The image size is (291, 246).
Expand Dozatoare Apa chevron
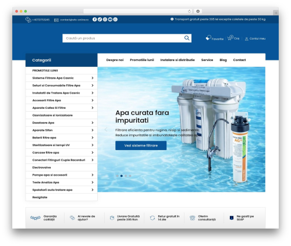click(93, 123)
